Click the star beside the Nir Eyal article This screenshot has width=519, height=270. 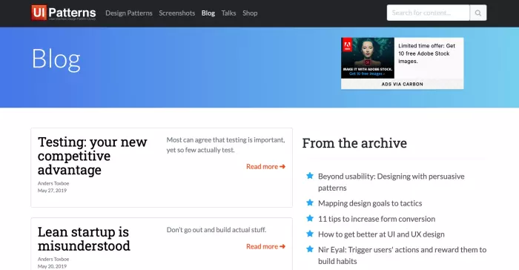pos(310,248)
